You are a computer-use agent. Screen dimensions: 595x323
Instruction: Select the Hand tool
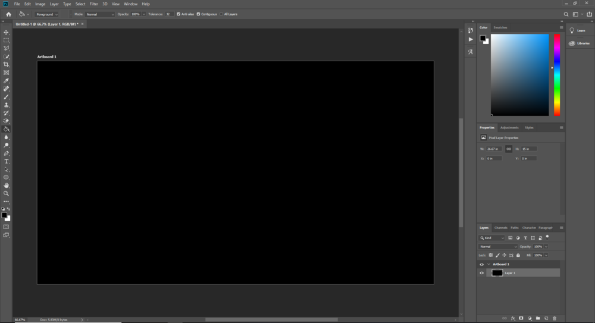6,186
